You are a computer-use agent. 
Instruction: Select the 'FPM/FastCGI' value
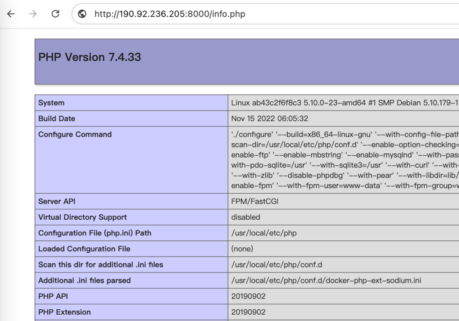pyautogui.click(x=255, y=201)
